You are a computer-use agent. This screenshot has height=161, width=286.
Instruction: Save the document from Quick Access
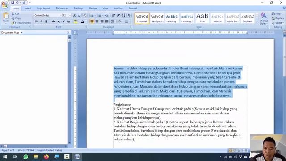click(x=13, y=3)
